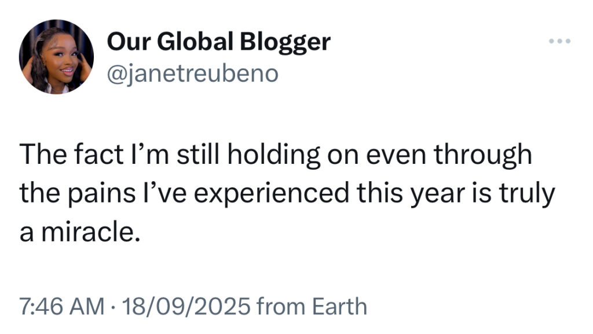Open the three-dot more options menu
This screenshot has height=334, width=593.
click(x=559, y=42)
